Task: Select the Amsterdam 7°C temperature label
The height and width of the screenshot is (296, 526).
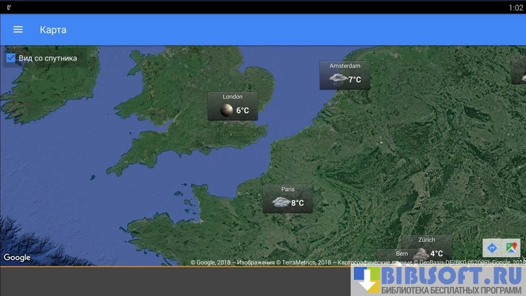Action: coord(355,80)
